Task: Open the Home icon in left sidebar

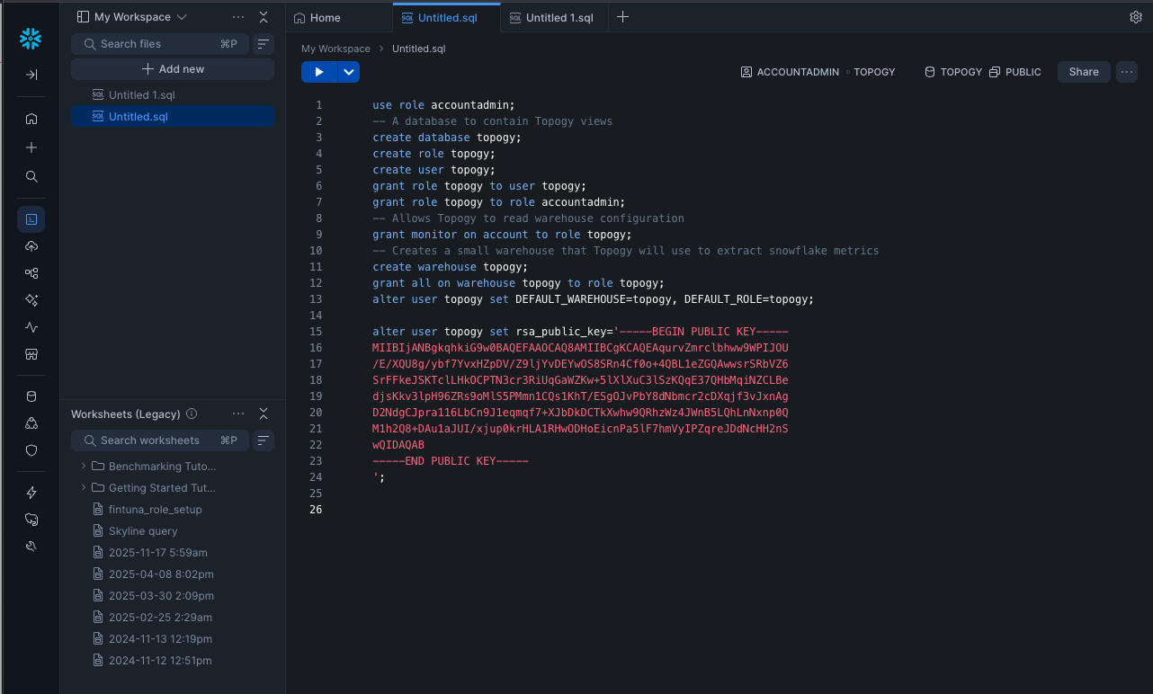Action: (31, 119)
